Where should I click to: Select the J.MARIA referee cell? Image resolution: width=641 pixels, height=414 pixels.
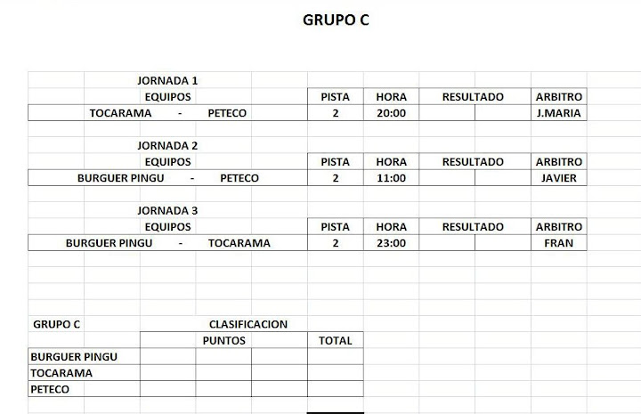tap(558, 113)
